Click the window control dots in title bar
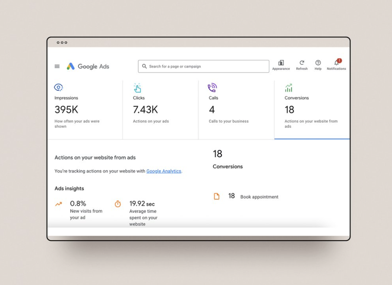 point(62,43)
